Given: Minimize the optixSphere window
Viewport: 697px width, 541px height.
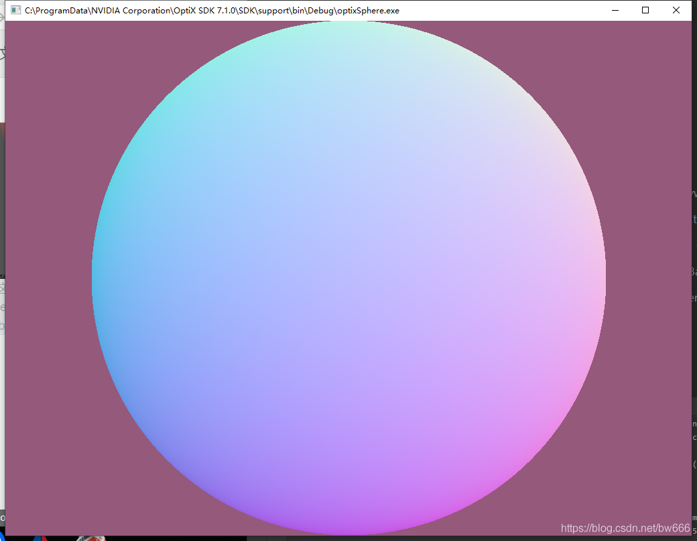Looking at the screenshot, I should tap(615, 10).
